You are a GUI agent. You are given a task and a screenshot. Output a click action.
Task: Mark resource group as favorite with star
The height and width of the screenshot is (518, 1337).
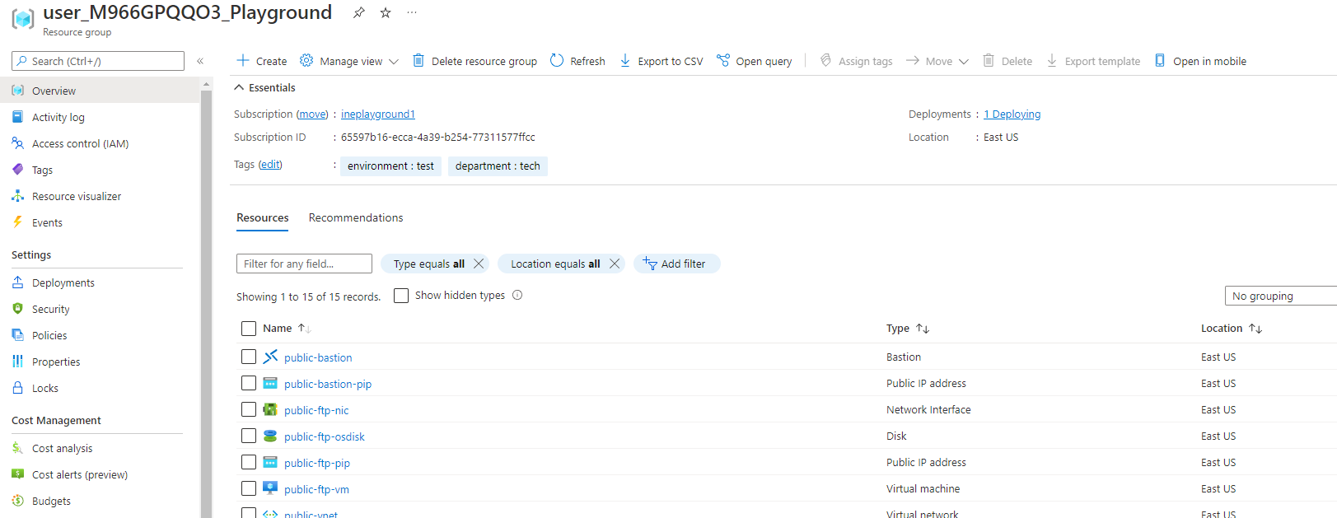point(386,12)
